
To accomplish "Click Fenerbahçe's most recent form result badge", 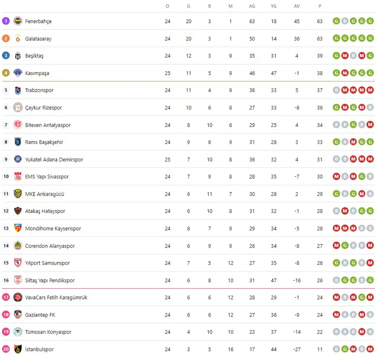I will point(370,21).
